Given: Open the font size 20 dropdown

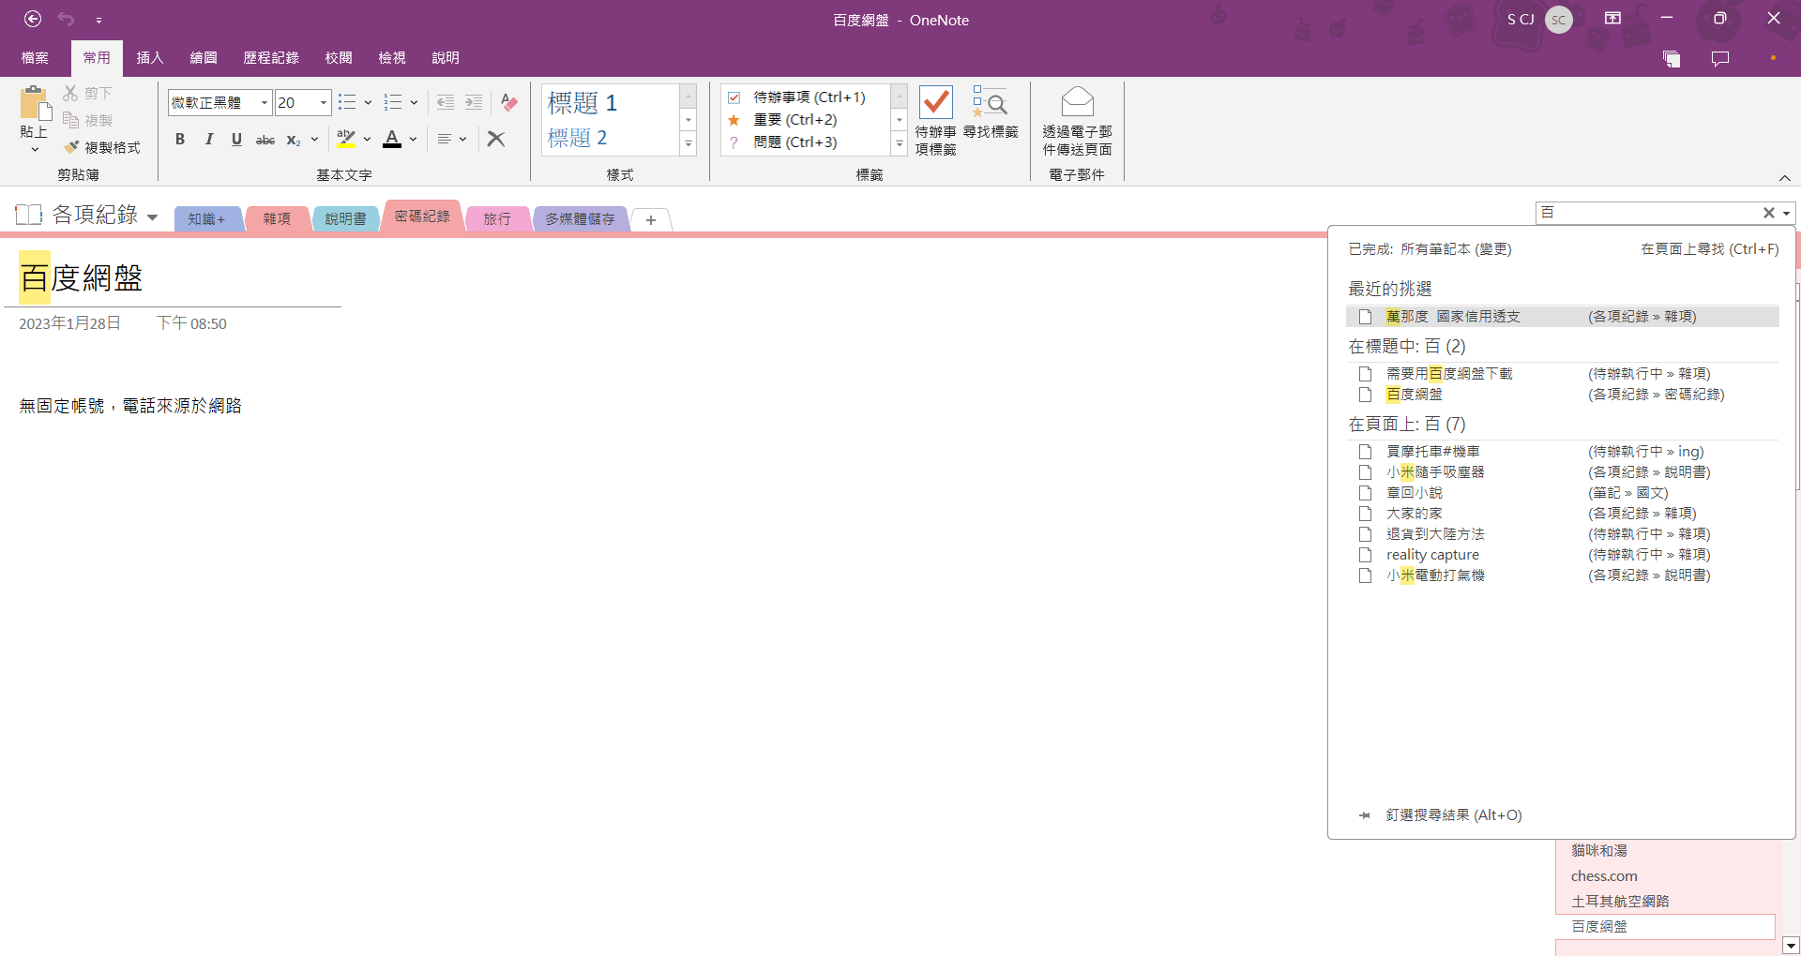Looking at the screenshot, I should pyautogui.click(x=324, y=102).
